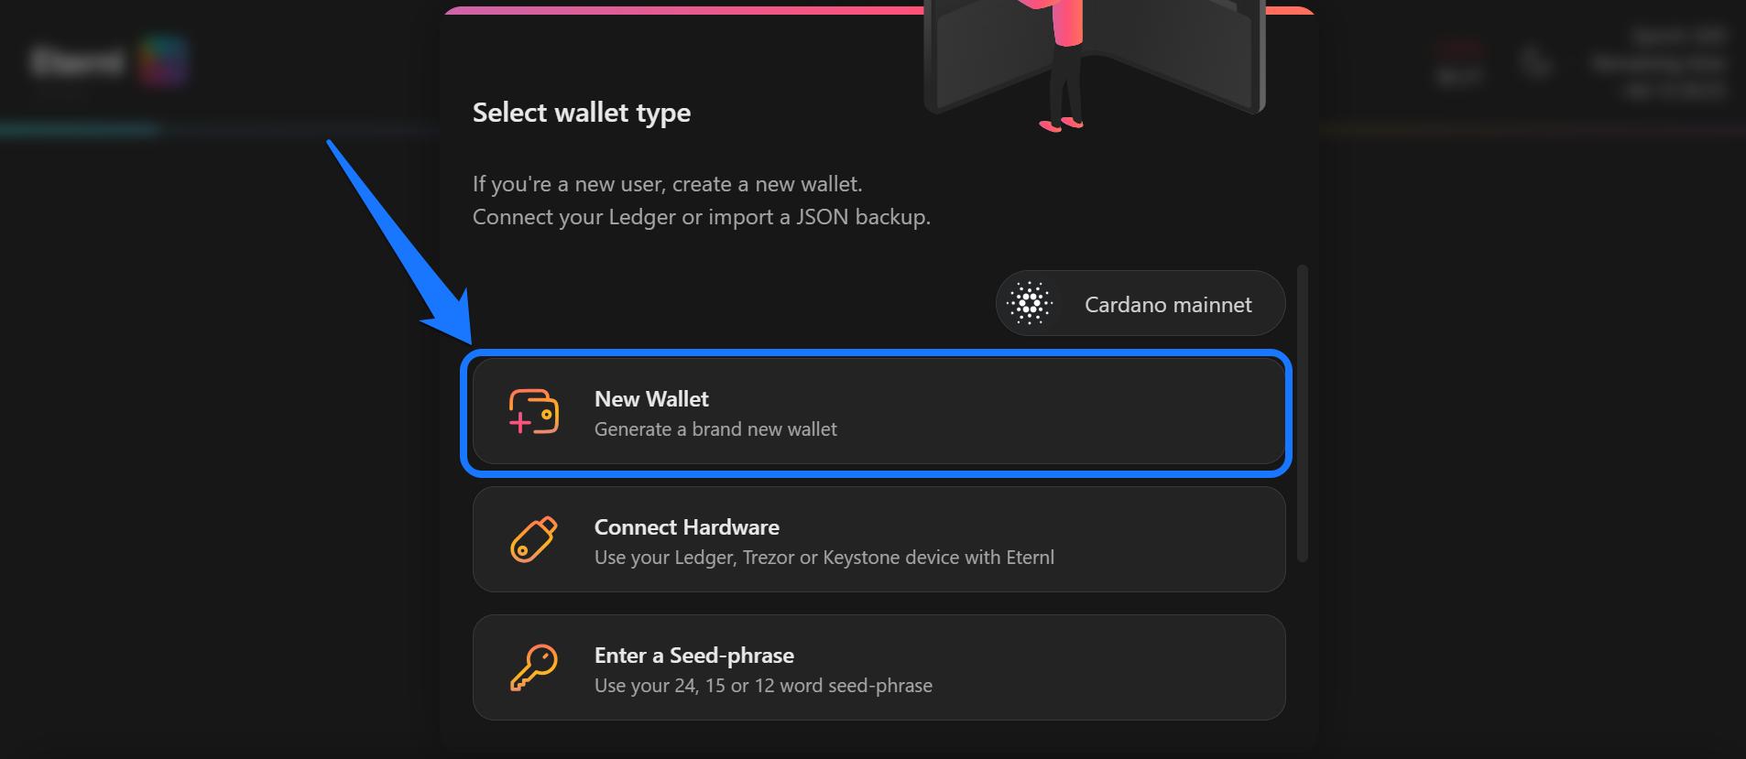Open the Enter a Seed-phrase option
This screenshot has height=759, width=1746.
[878, 667]
